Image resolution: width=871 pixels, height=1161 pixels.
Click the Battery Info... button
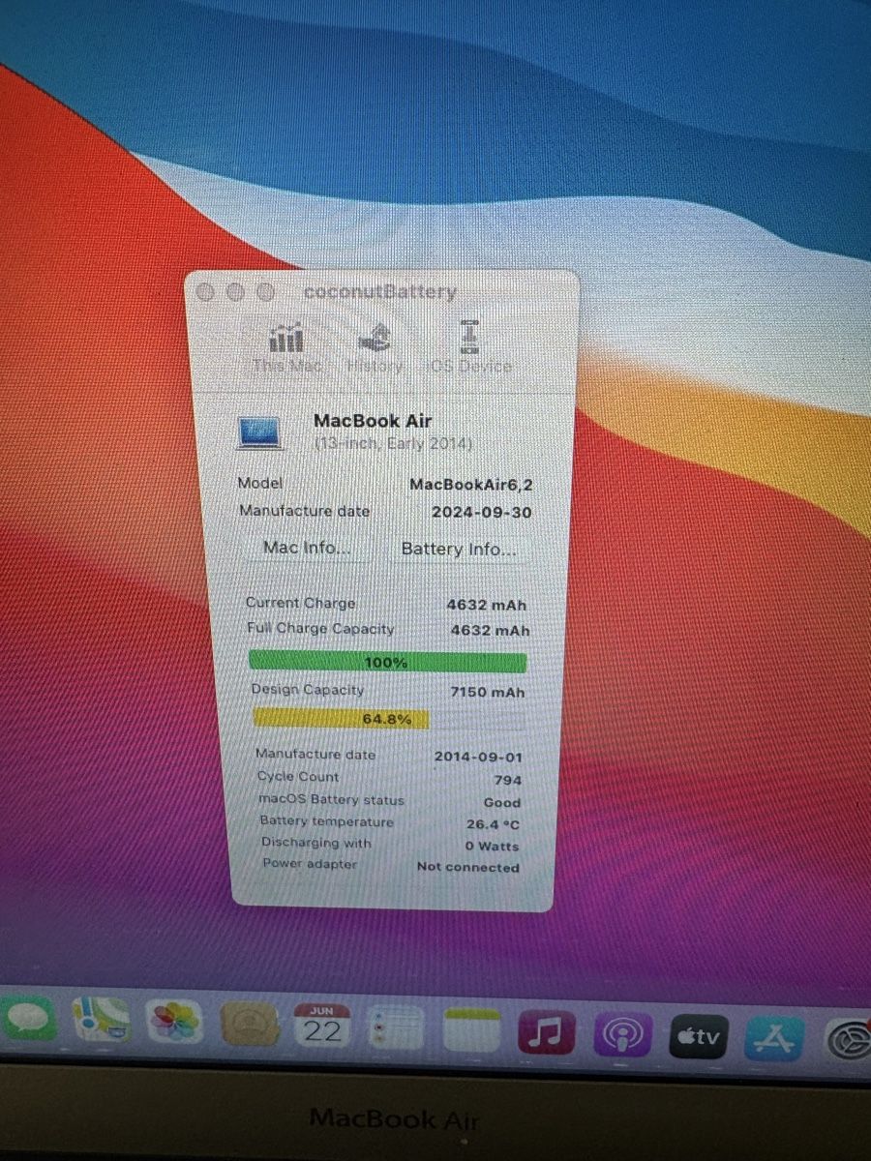[x=459, y=549]
